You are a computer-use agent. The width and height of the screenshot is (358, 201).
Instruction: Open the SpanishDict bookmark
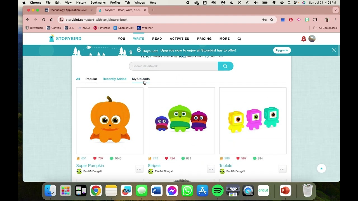124,28
